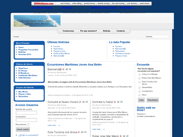Focus the Nombre de usuario field

(26, 113)
